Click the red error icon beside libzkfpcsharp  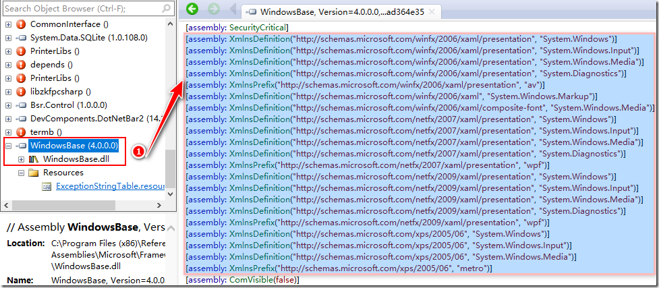21,92
